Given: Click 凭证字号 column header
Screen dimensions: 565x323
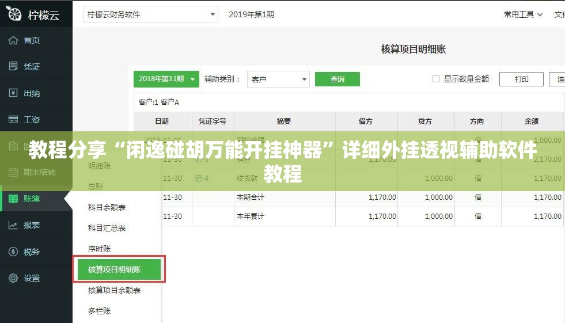Looking at the screenshot, I should (213, 121).
